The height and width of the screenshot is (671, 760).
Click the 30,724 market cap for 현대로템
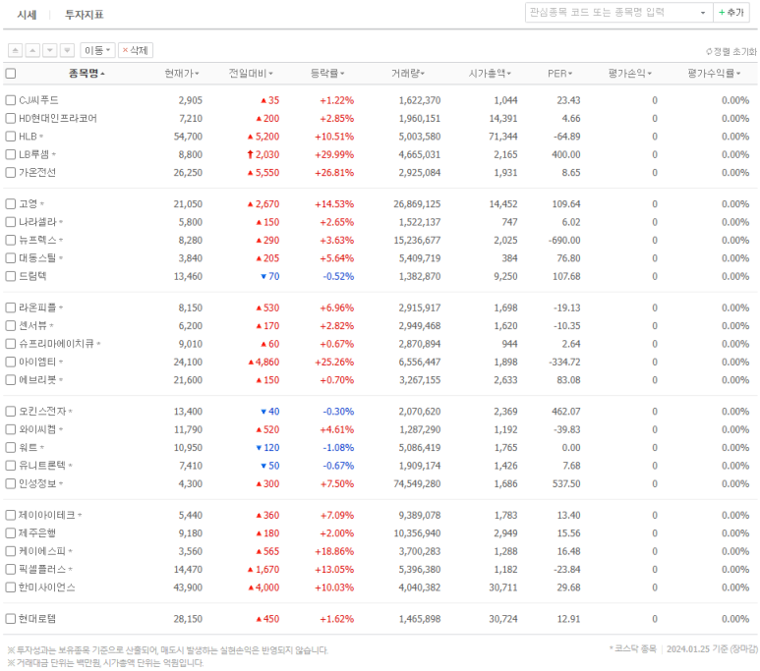pyautogui.click(x=503, y=619)
